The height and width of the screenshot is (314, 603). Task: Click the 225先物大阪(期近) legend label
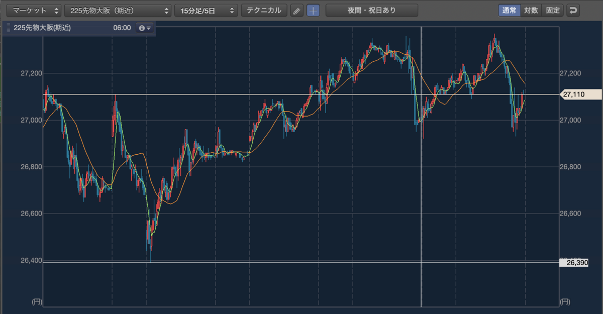(x=42, y=28)
